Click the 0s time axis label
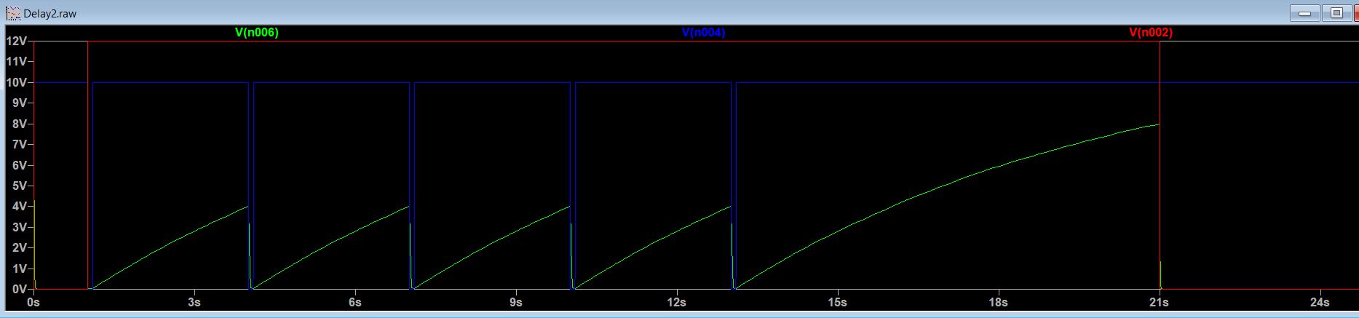The image size is (1359, 318). [33, 302]
